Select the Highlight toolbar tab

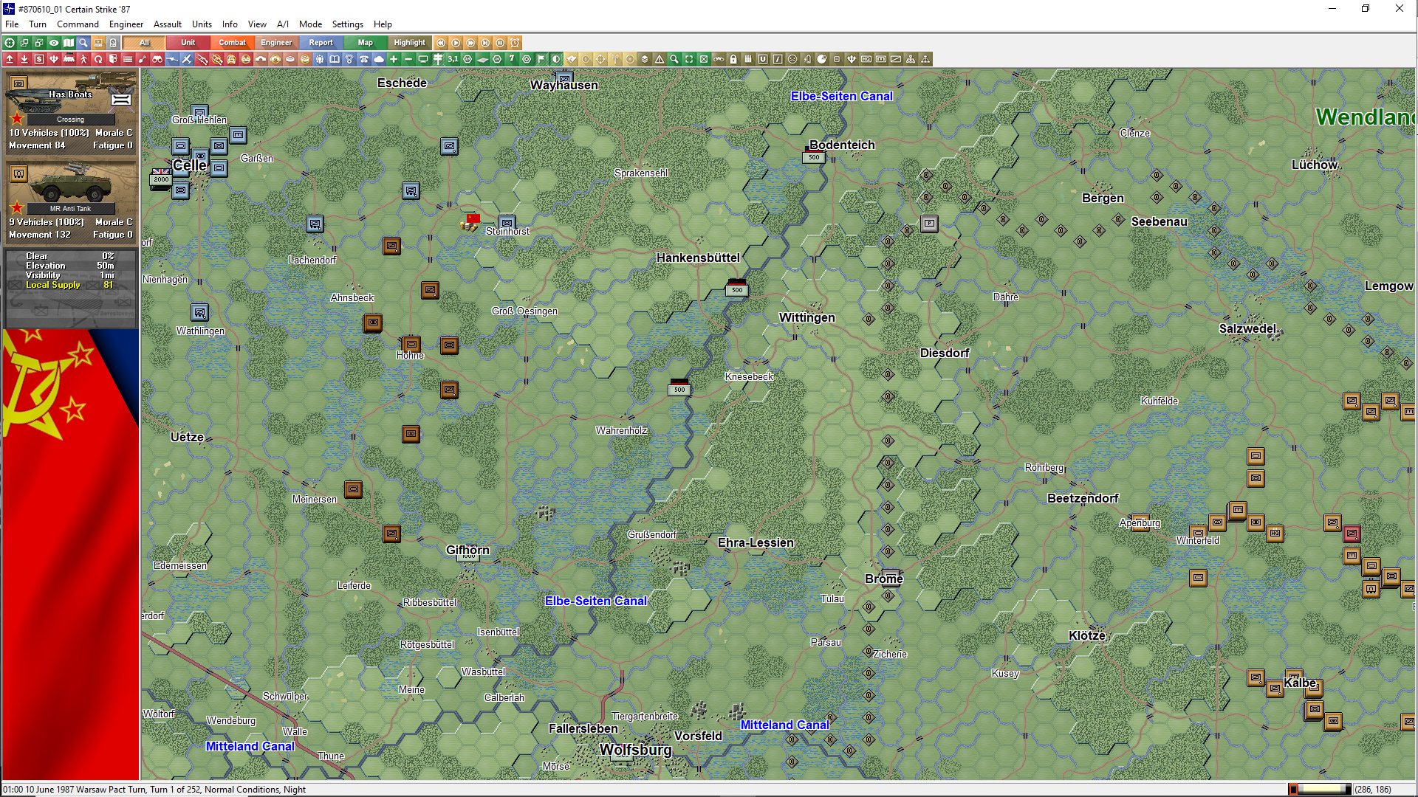point(409,43)
